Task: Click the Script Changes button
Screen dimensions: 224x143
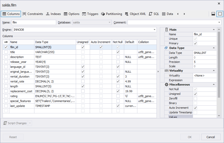Action: 15,123
